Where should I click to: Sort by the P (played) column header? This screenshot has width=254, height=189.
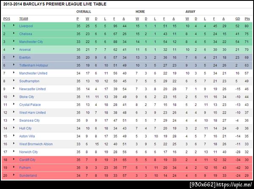tap(77, 19)
